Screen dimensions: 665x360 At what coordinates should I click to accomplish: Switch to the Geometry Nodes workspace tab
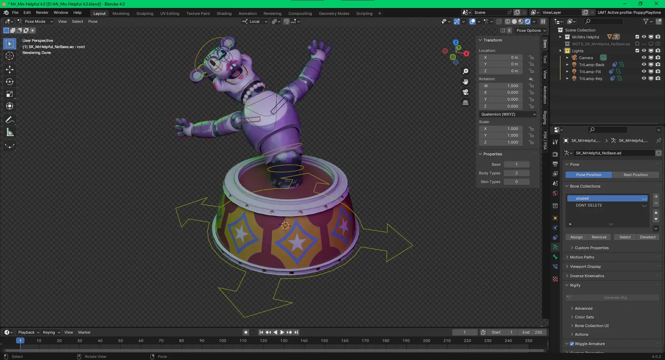tap(334, 13)
